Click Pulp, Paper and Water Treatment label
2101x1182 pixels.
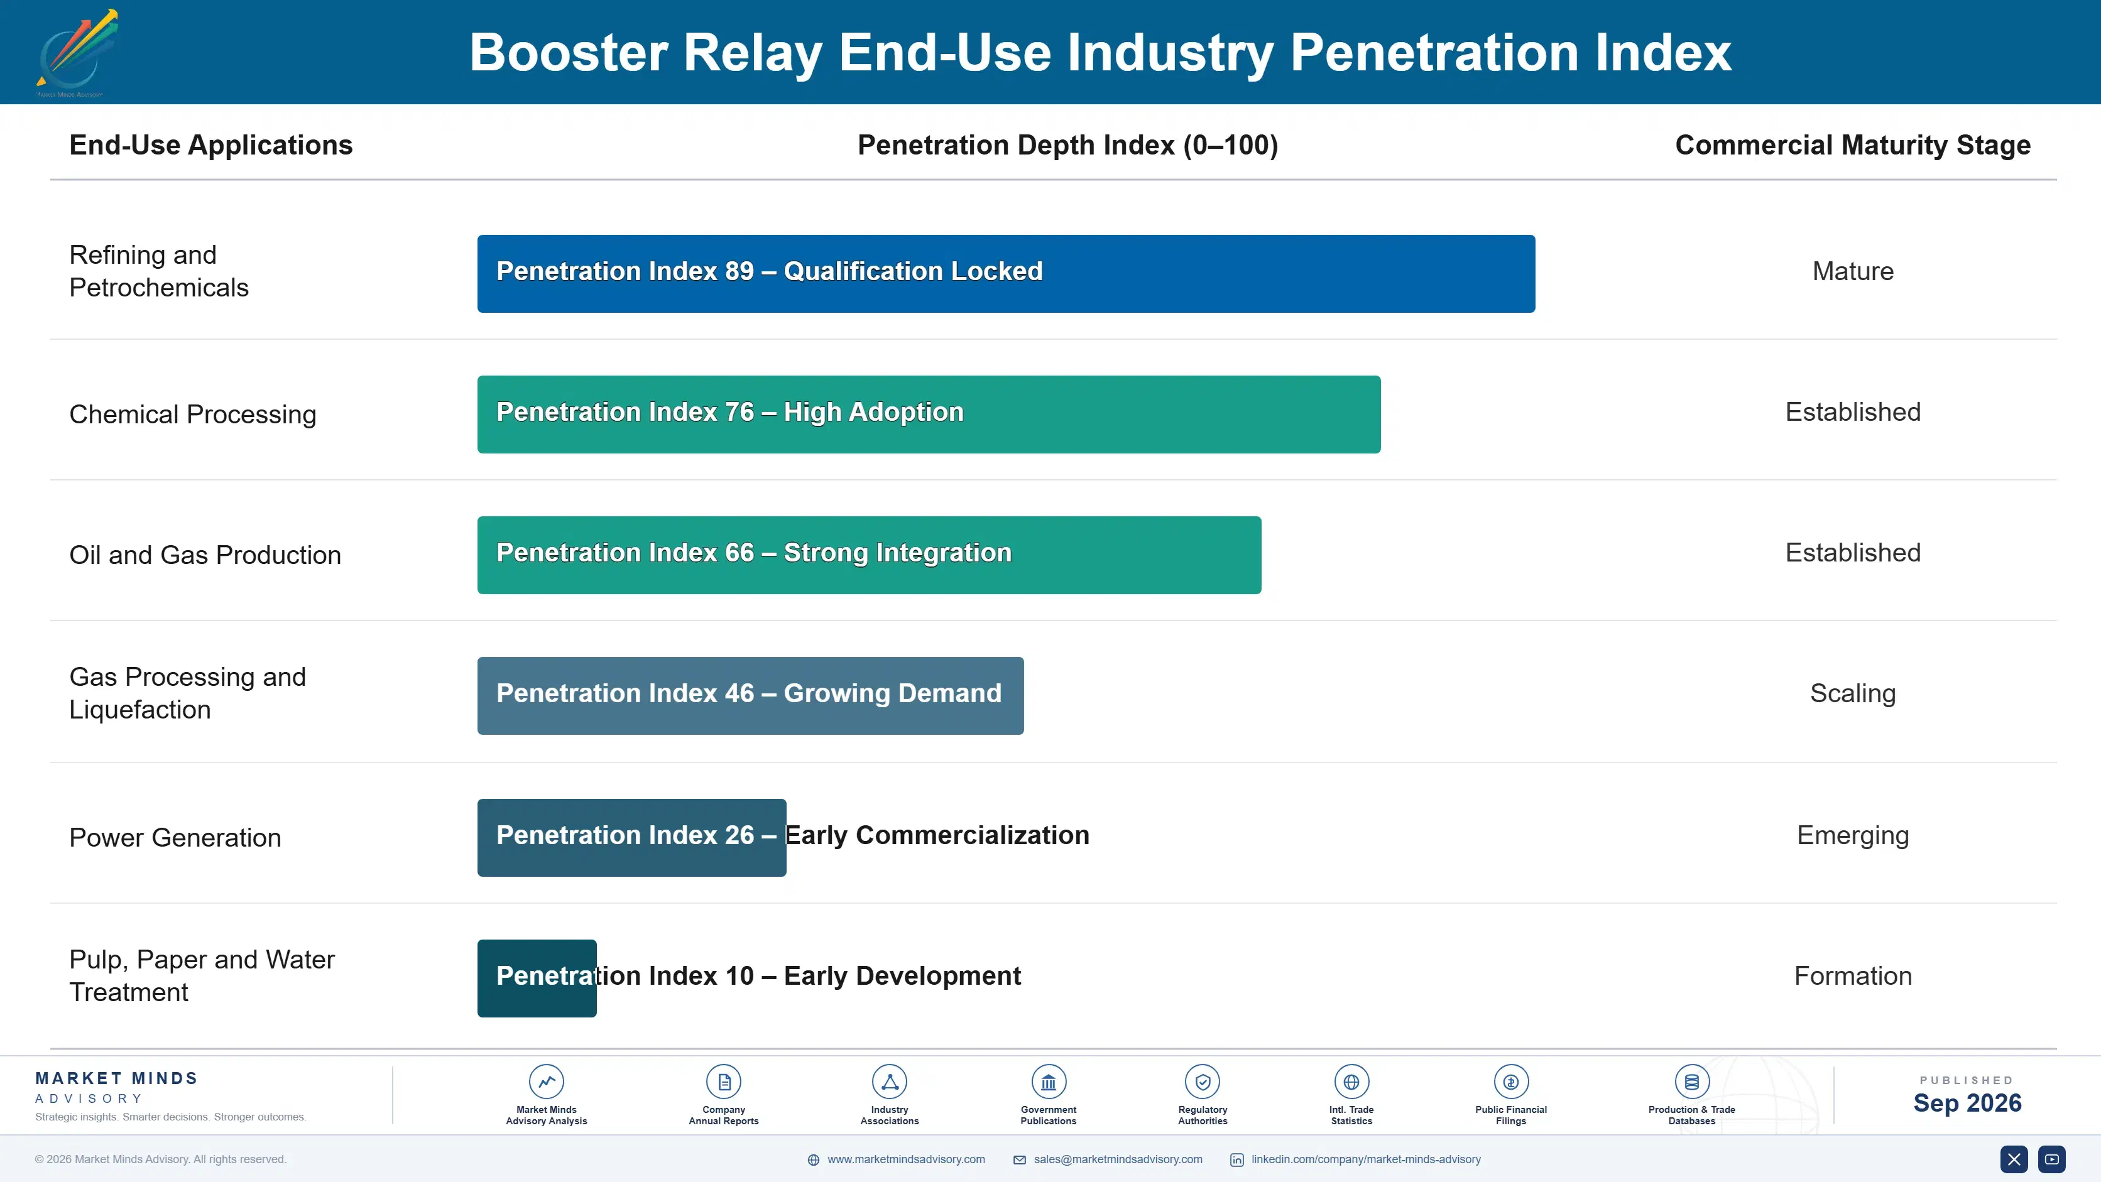[x=202, y=975]
